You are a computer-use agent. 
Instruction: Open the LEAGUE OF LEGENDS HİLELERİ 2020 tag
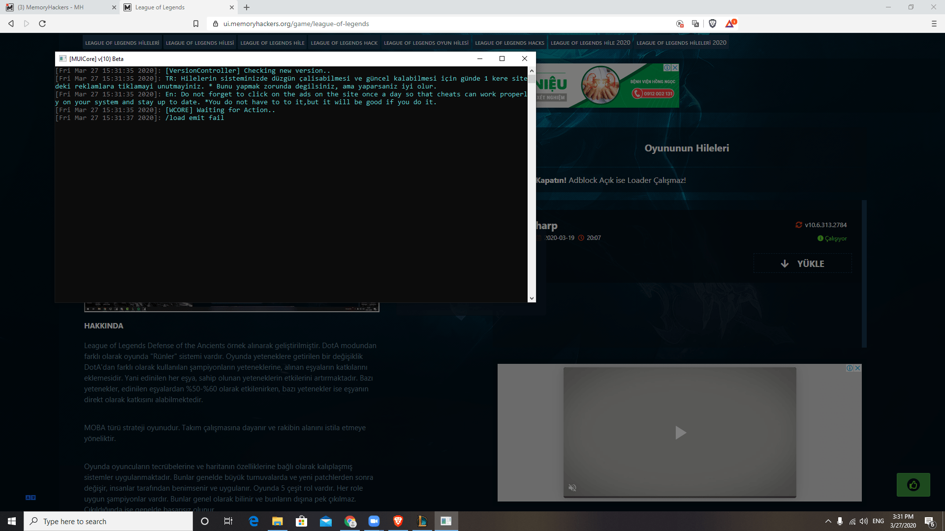click(x=681, y=43)
